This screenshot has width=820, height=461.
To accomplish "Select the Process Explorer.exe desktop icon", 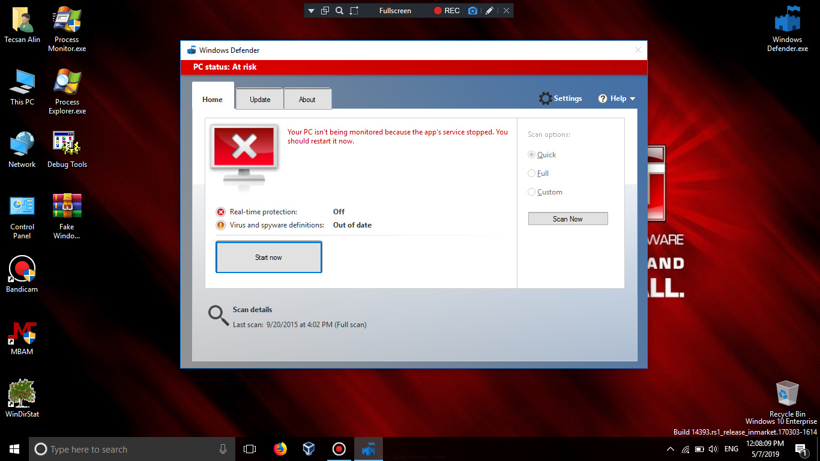I will tap(67, 91).
